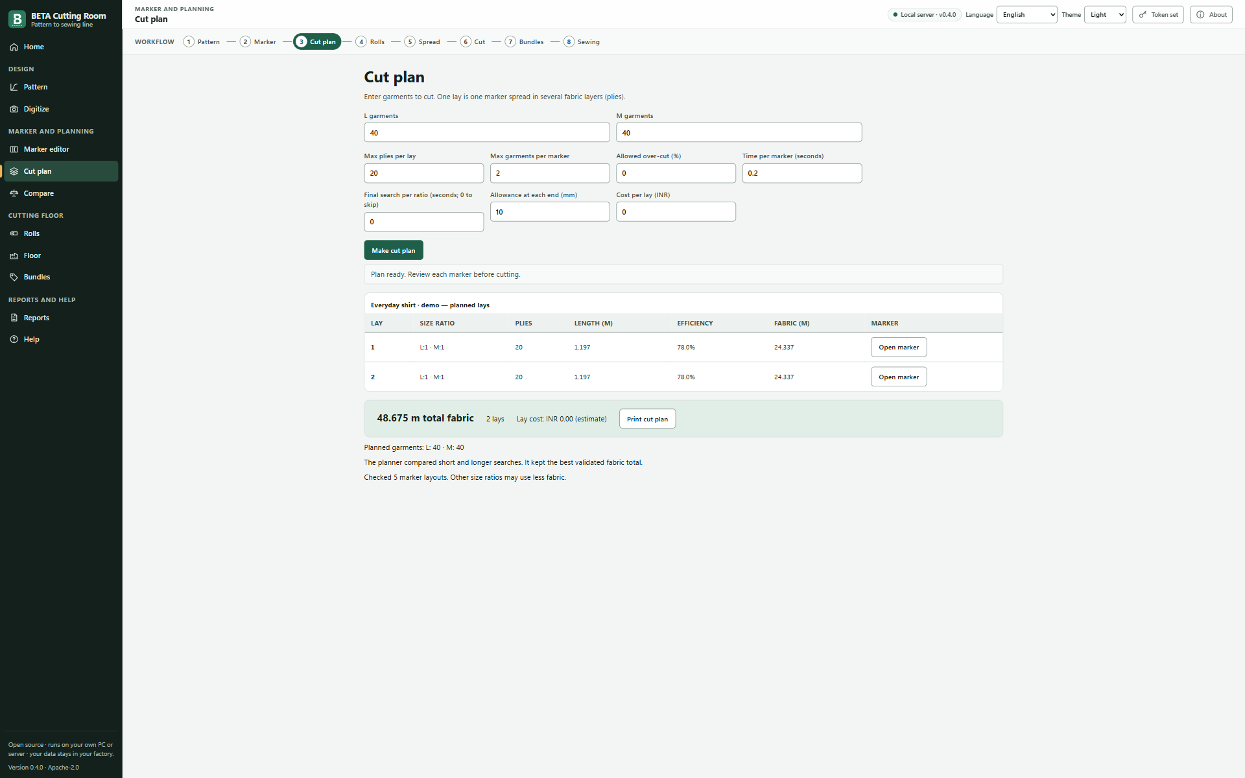Image resolution: width=1245 pixels, height=778 pixels.
Task: Click Print cut plan button
Action: tap(647, 419)
